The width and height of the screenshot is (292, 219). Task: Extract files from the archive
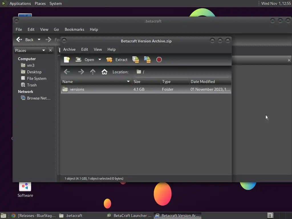tap(117, 60)
